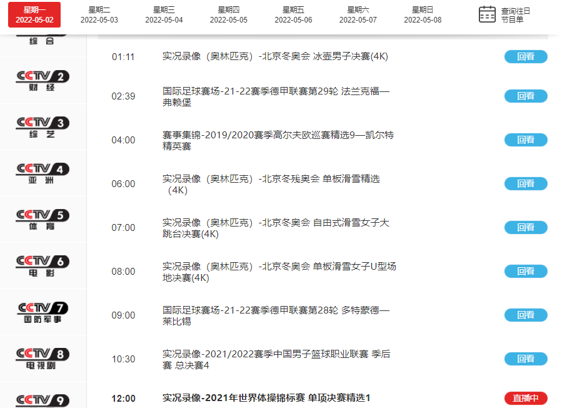562x408 pixels.
Task: Select the 德甲第29轮 法兰克福—弗赖堡 title
Action: click(x=276, y=96)
